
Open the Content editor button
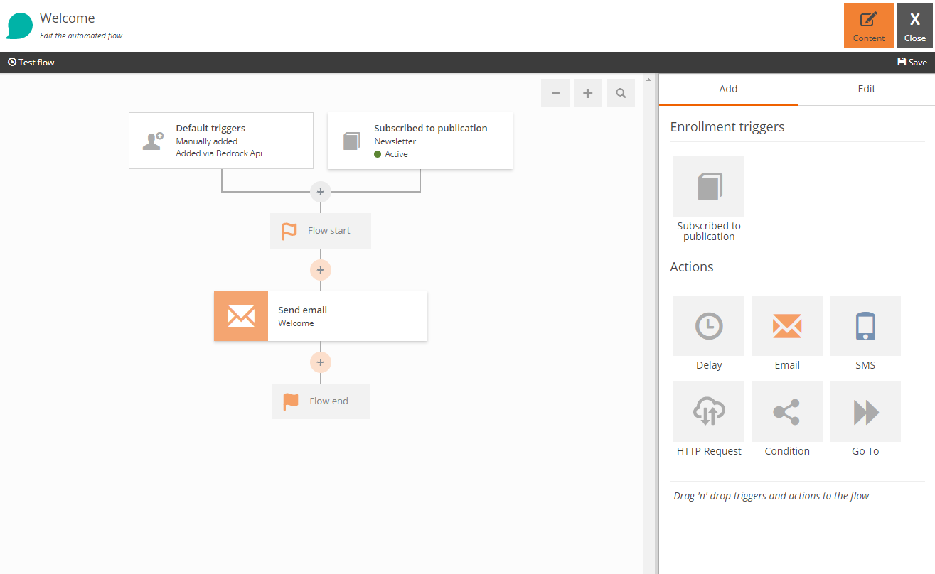point(868,26)
